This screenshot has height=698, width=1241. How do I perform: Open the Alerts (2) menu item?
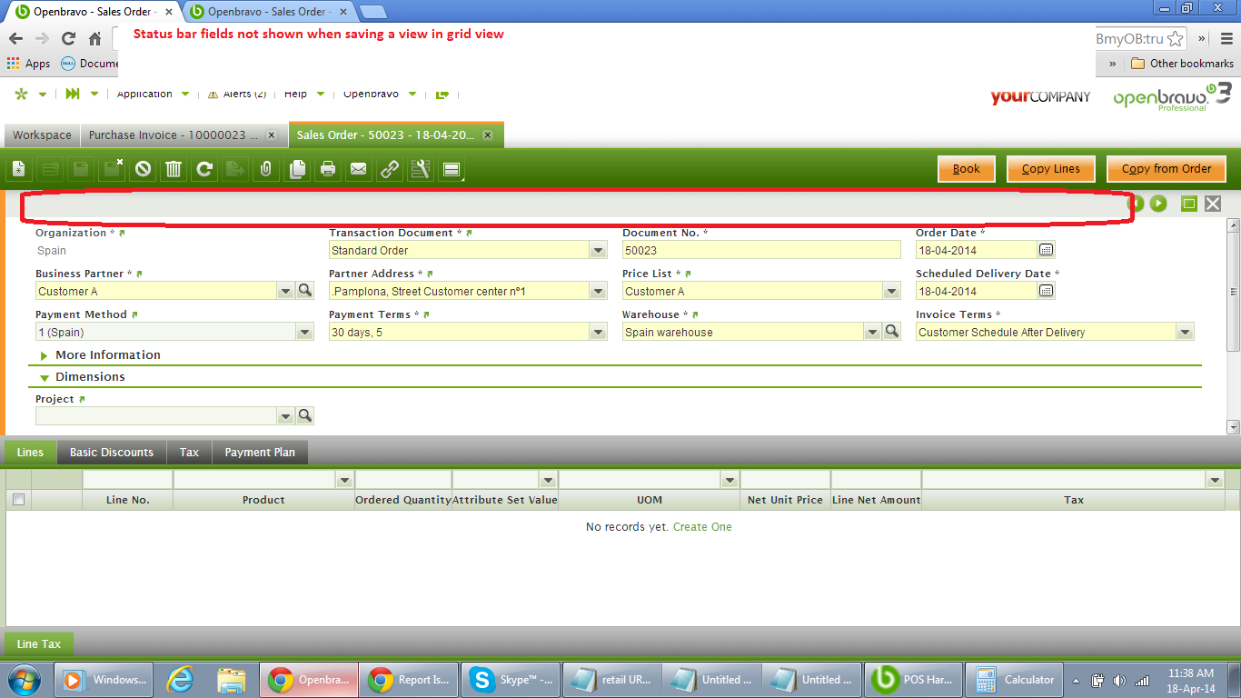(x=237, y=94)
